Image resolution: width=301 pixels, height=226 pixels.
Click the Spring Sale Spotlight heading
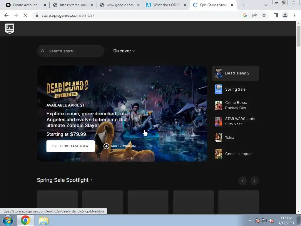point(63,180)
